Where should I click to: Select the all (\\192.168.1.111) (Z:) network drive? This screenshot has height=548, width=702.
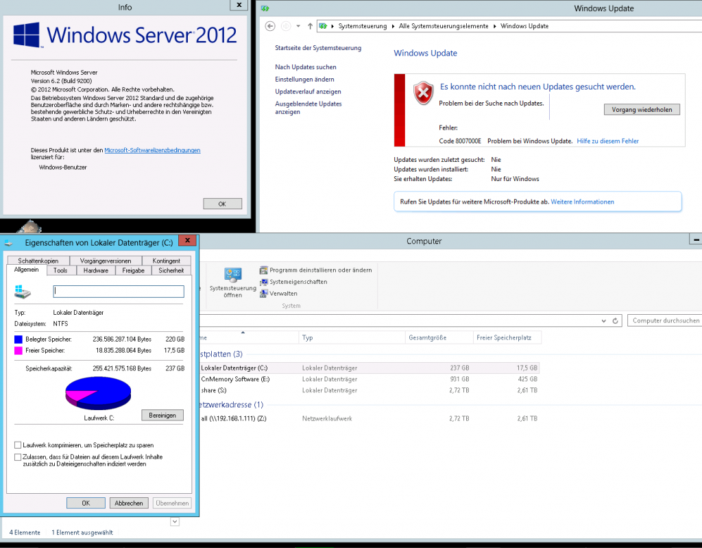pos(369,418)
